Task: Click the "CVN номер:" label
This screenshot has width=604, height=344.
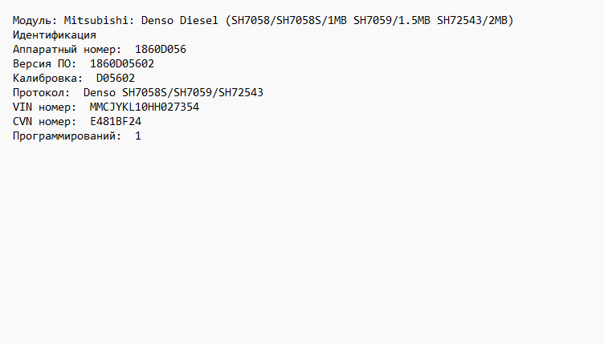Action: (45, 121)
